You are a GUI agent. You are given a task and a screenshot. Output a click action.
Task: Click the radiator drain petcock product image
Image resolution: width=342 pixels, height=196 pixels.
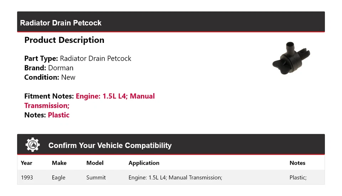point(291,58)
